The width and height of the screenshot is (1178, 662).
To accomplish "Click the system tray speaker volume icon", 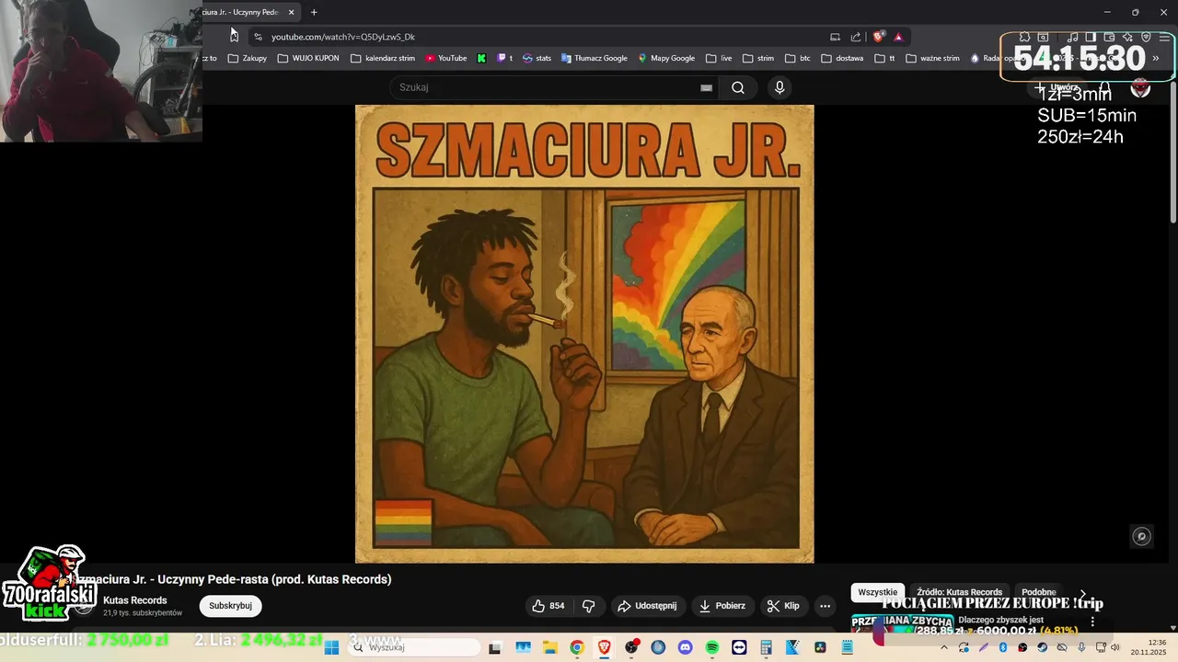I will [x=1115, y=647].
